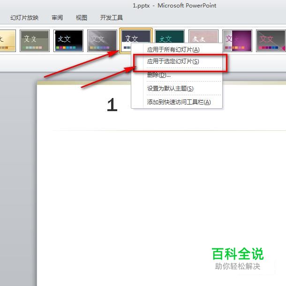The image size is (286, 286).
Task: Choose 应用于所有幻灯片(A) in context menu
Action: 177,49
